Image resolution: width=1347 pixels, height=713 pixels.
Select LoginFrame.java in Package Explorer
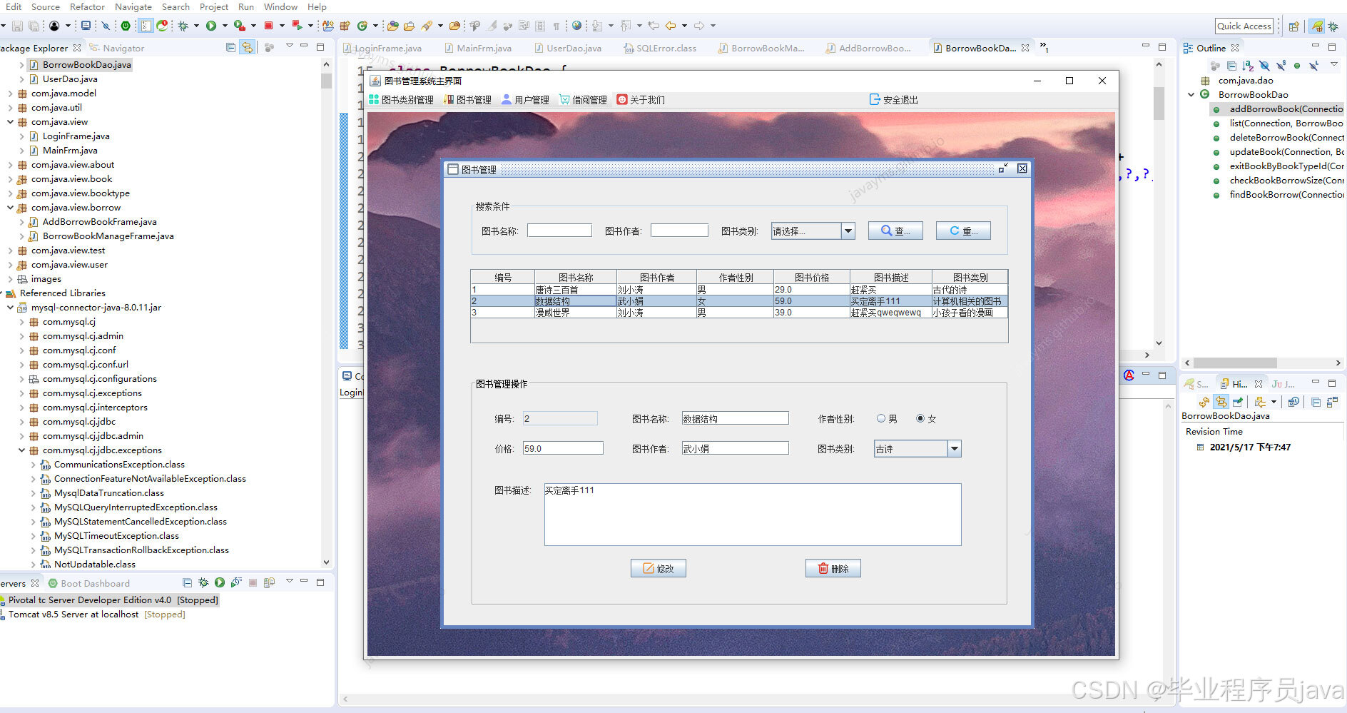click(76, 136)
